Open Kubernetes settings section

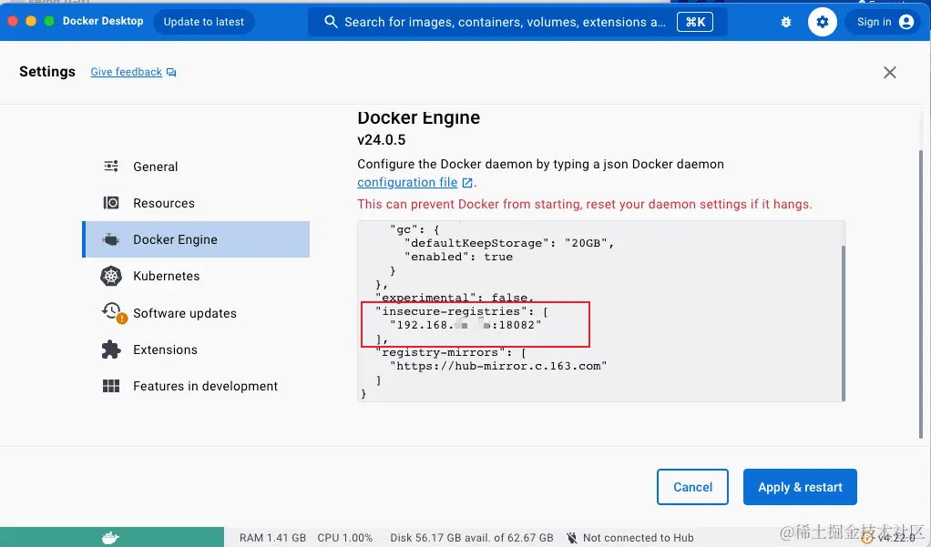tap(196, 276)
